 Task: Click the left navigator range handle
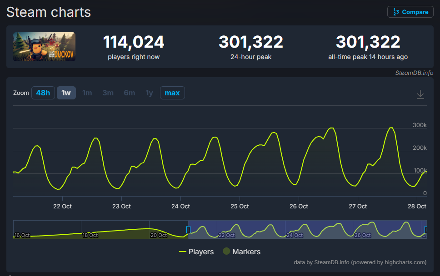tap(187, 230)
